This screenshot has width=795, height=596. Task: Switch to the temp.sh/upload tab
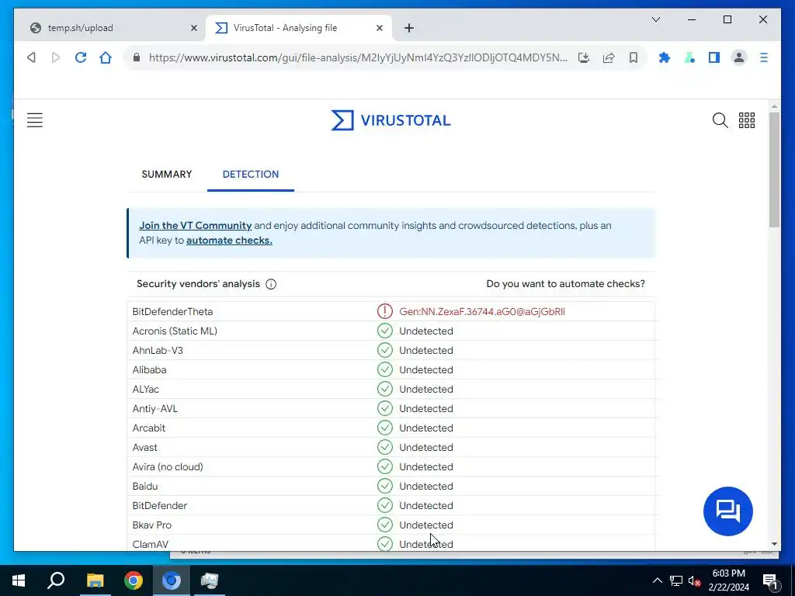coord(110,28)
